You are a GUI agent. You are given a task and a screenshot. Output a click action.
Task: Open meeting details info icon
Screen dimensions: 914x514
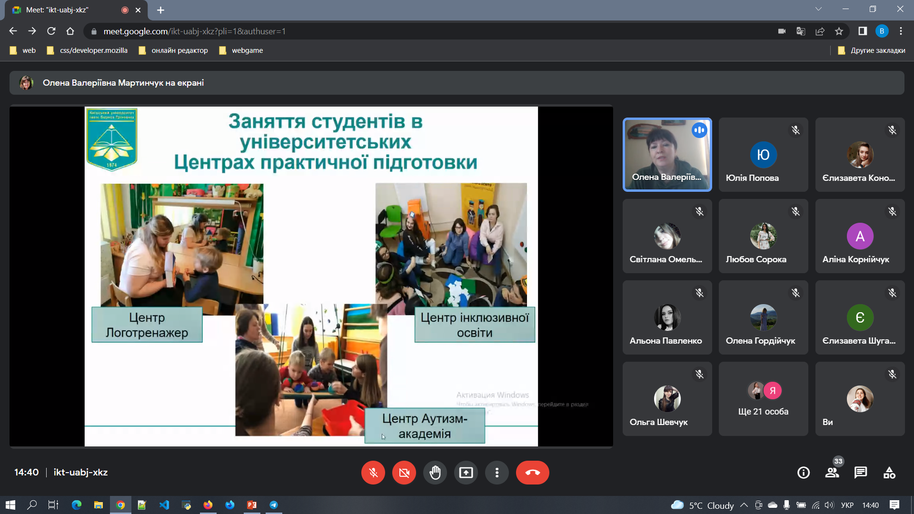tap(804, 473)
